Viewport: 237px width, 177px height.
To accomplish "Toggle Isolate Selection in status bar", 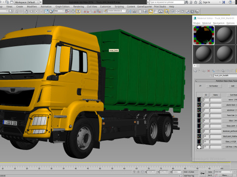I will tap(134, 172).
